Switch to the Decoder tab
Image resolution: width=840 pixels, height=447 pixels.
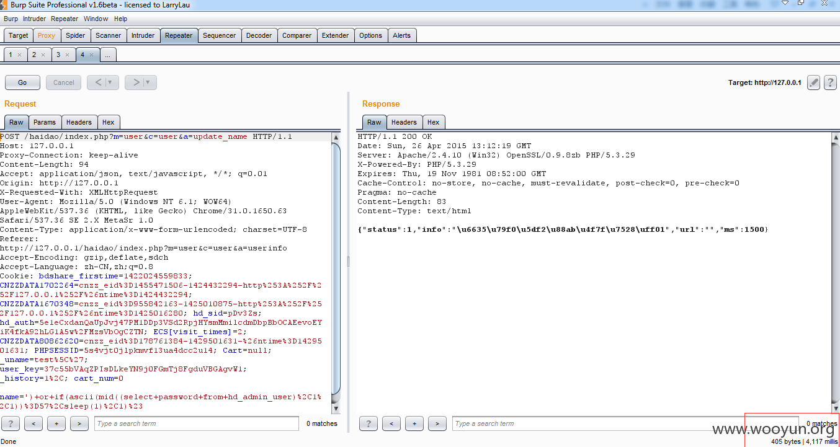tap(259, 35)
